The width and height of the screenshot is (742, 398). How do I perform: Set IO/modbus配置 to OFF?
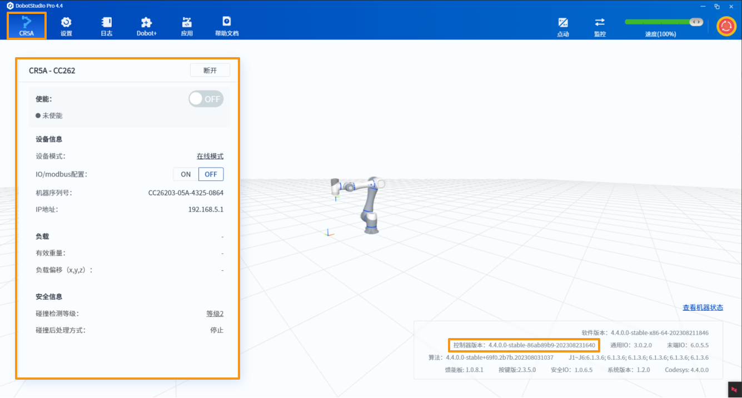click(211, 174)
